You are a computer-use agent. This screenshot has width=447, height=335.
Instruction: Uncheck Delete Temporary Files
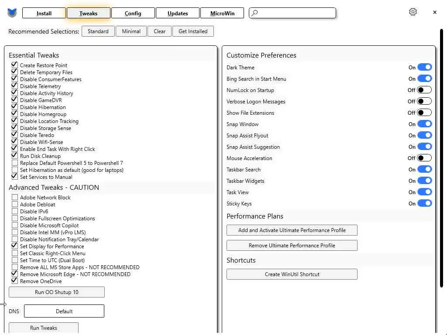point(14,72)
